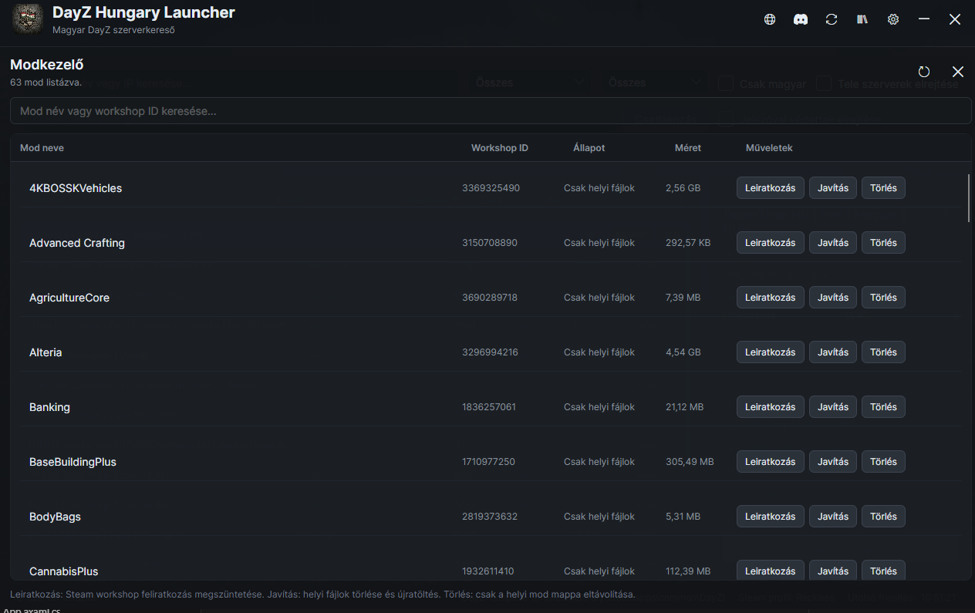This screenshot has width=975, height=613.
Task: Open the settings gear icon
Action: [x=893, y=20]
